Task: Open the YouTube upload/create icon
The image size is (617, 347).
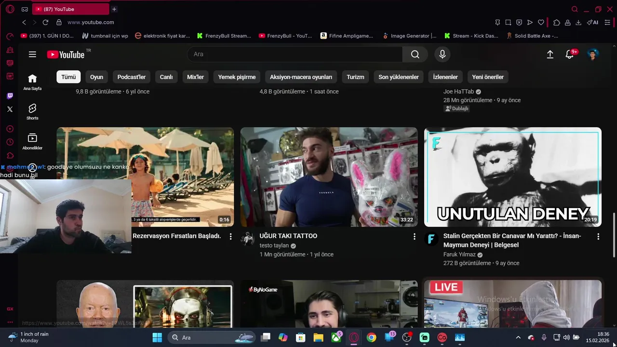Action: [550, 54]
